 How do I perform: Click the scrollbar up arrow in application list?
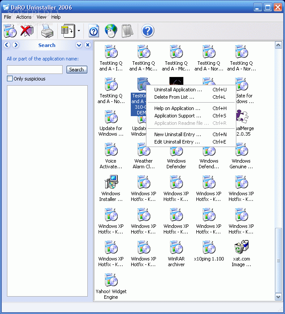tap(278, 45)
